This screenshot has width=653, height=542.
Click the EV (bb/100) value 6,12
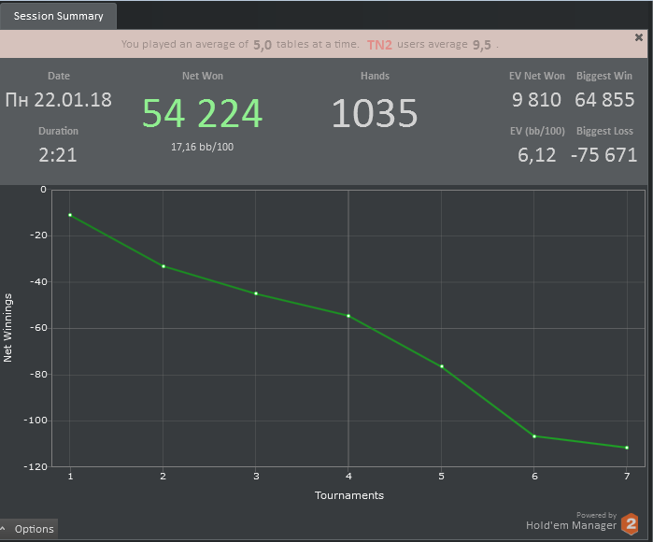click(x=536, y=155)
